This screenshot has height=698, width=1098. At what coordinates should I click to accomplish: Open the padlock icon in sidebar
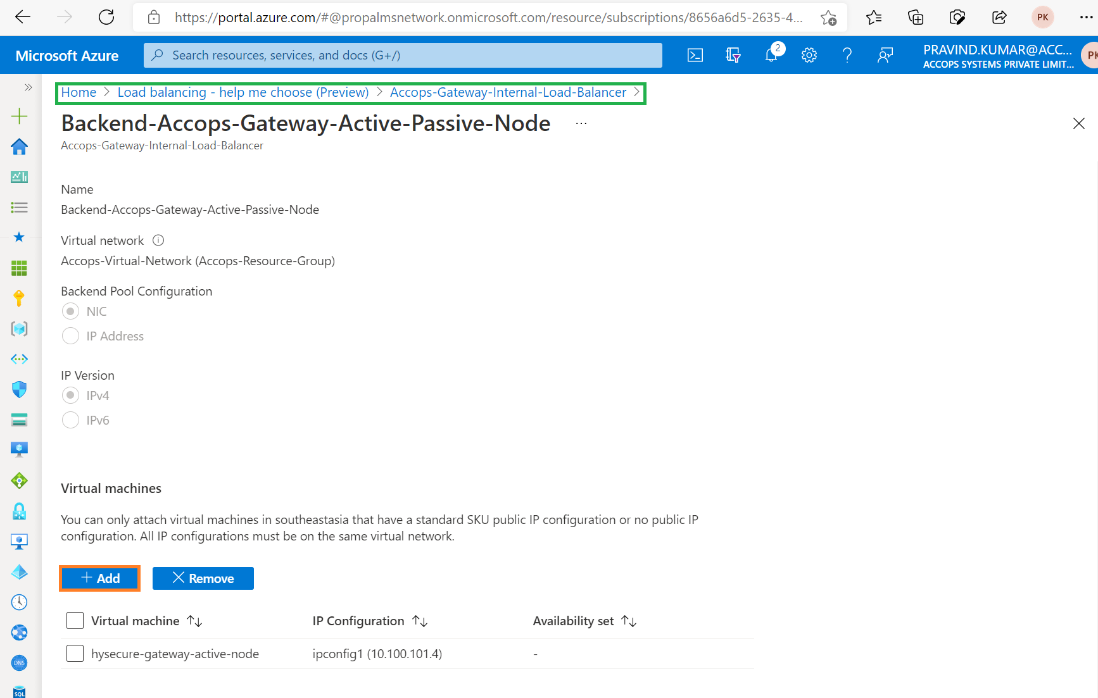pyautogui.click(x=20, y=511)
